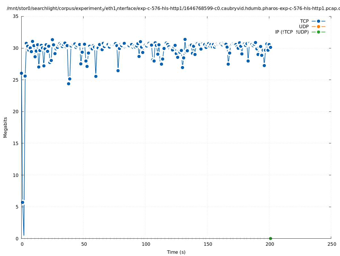Click the 15 tick label on the y-axis
Image resolution: width=340 pixels, height=256 pixels.
[x=16, y=143]
